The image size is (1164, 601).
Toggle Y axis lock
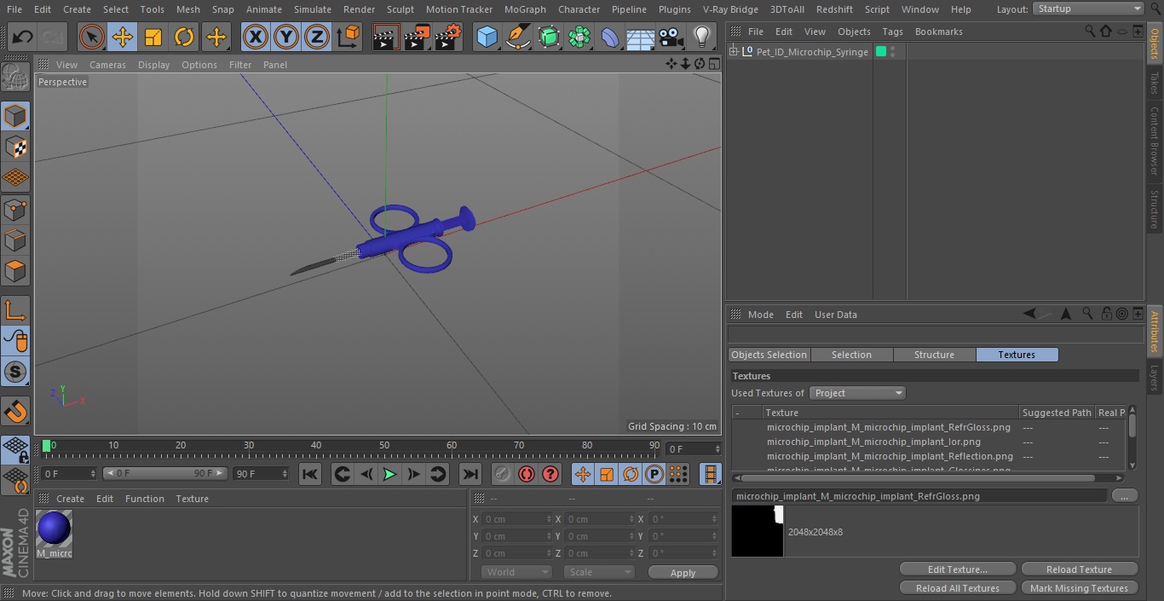[286, 38]
